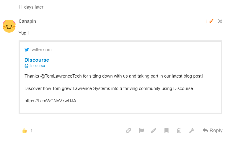The image size is (227, 143).
Task: Copy post link using chain icon
Action: [x=128, y=130]
